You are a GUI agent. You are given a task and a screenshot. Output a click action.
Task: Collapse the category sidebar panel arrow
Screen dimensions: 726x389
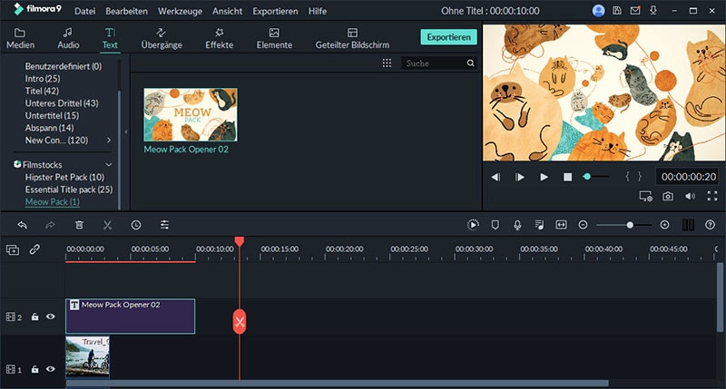(x=125, y=132)
